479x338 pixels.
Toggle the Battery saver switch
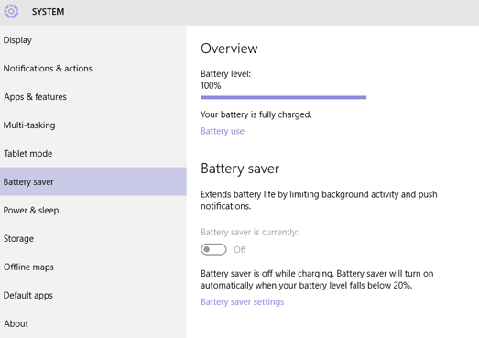pyautogui.click(x=213, y=250)
